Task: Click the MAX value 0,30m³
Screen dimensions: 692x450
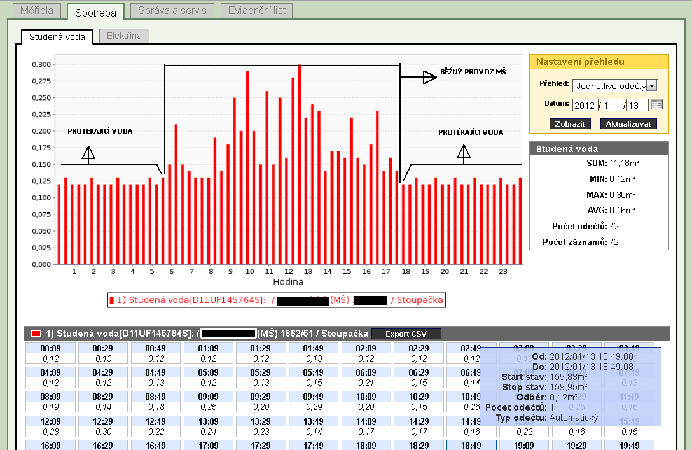Action: (x=623, y=195)
